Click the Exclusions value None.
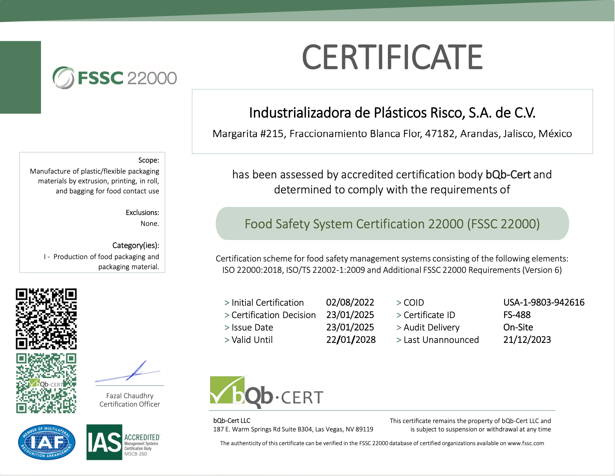The width and height of the screenshot is (615, 476). pos(150,224)
